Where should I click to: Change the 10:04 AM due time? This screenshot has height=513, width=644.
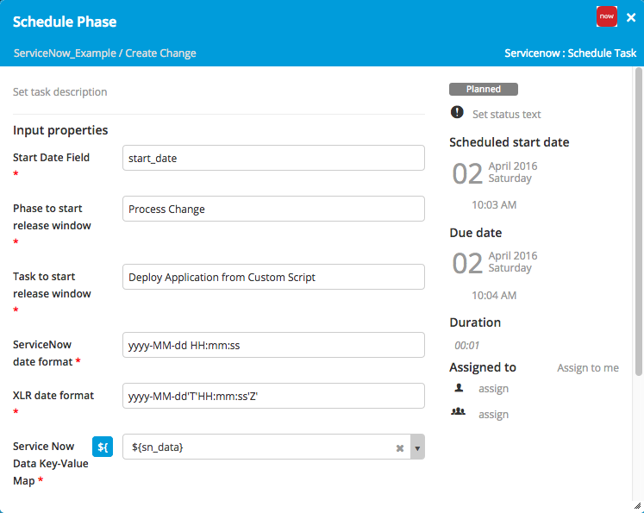coord(494,296)
